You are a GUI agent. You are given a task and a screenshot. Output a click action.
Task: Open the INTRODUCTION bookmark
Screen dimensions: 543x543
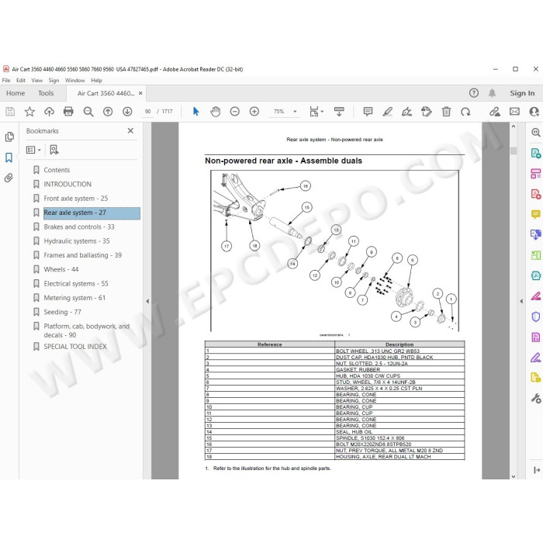click(67, 185)
